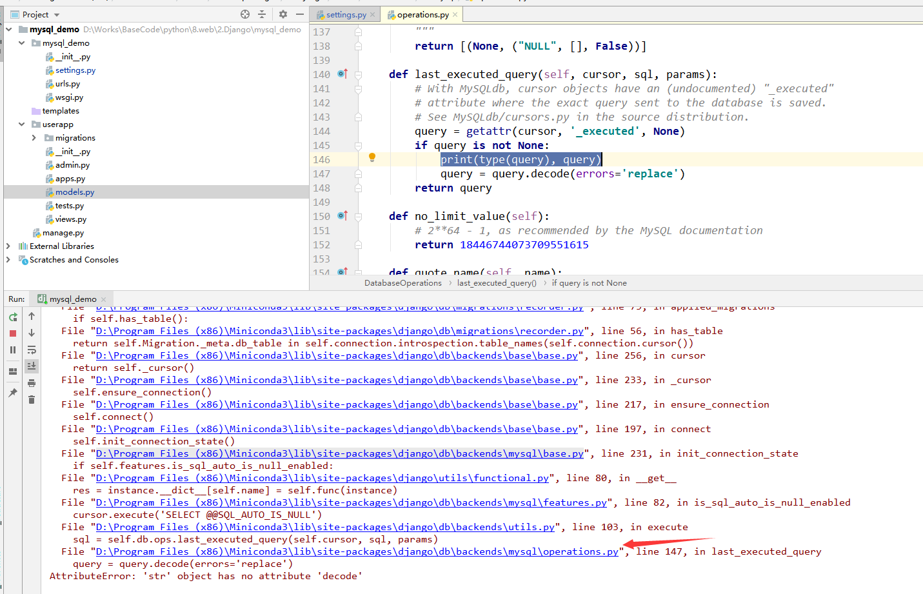The image size is (923, 594).
Task: Expand External Libraries
Action: click(x=8, y=246)
